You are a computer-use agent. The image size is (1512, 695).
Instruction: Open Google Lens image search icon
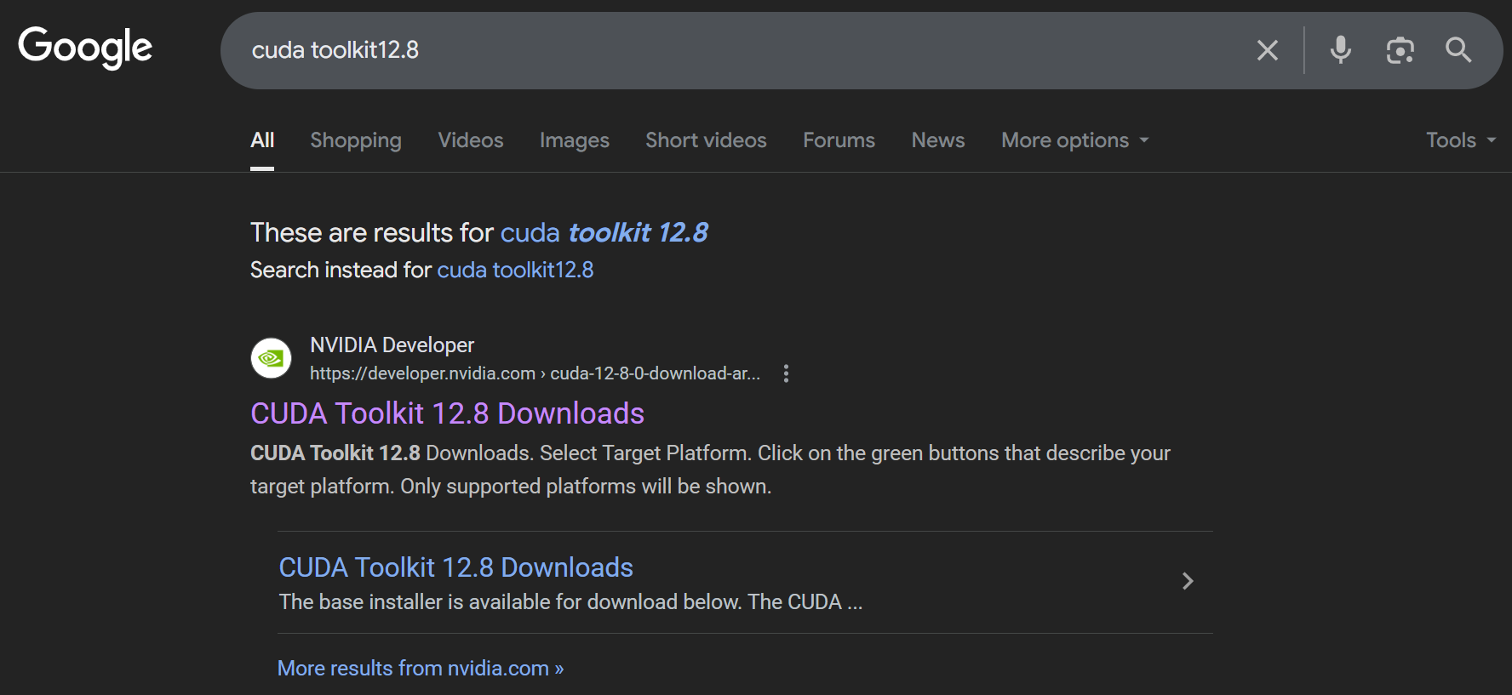pyautogui.click(x=1400, y=50)
